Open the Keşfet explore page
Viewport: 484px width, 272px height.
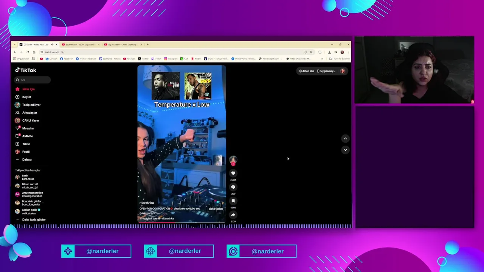coord(23,97)
